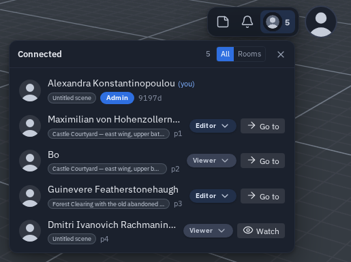This screenshot has height=262, width=351.
Task: Open Guinevere's Editor role dropdown
Action: coord(213,196)
